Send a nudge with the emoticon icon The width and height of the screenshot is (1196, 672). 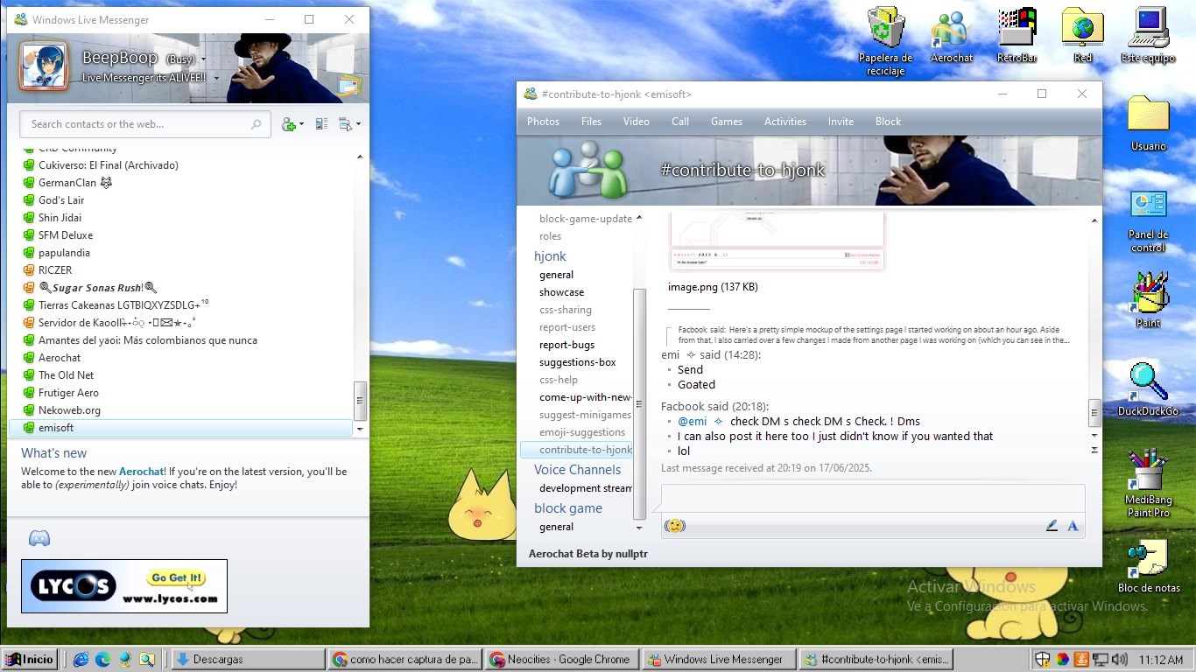674,526
